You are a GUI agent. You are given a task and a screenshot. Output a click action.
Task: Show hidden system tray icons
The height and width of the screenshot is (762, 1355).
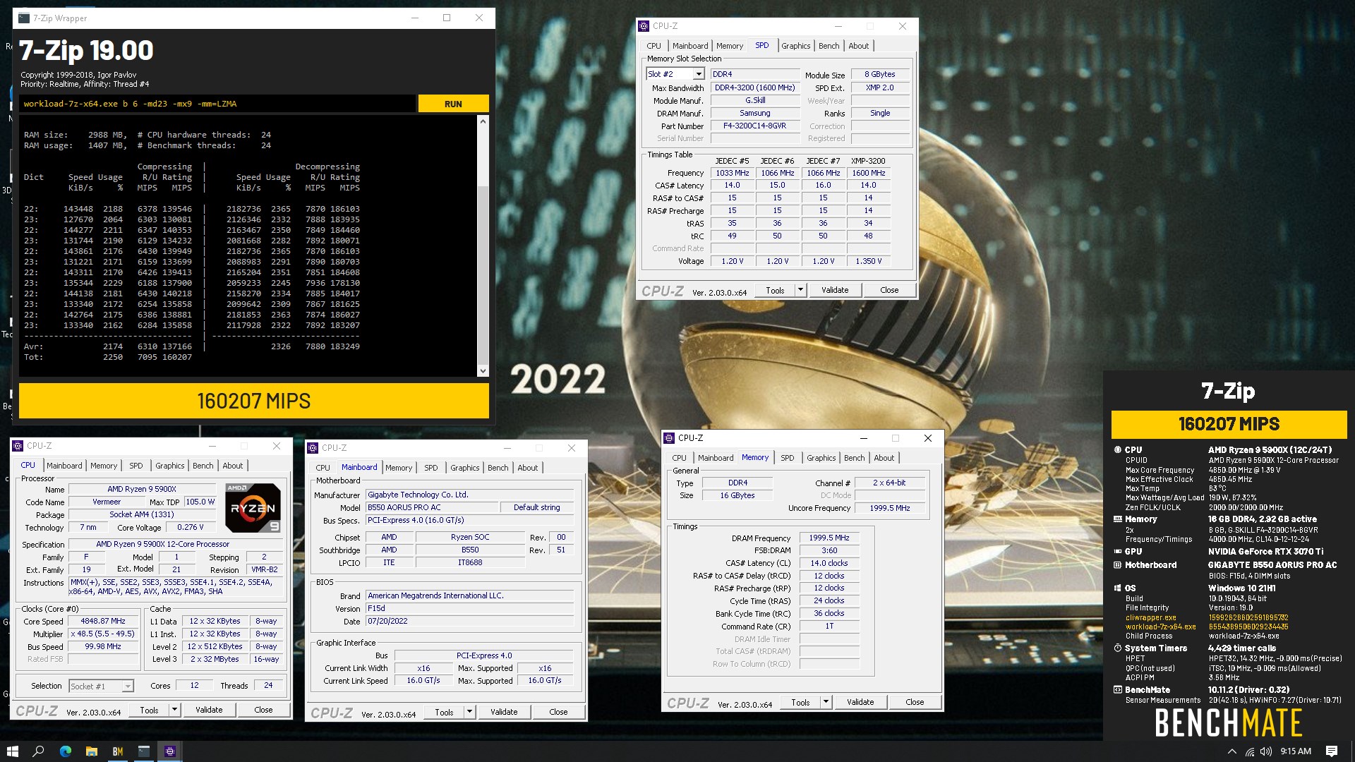pos(1232,751)
